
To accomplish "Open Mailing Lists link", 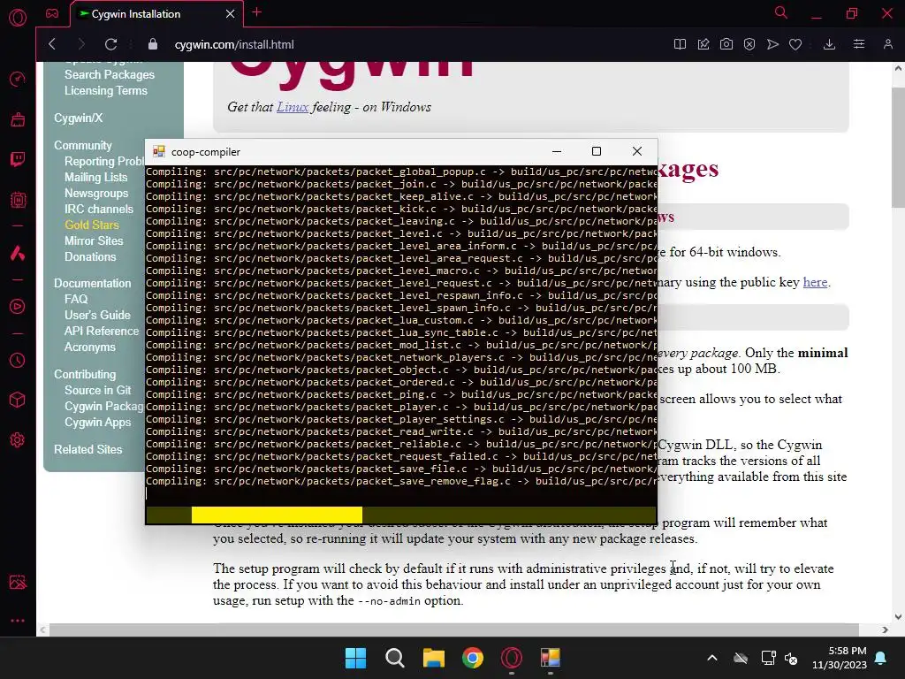I will pyautogui.click(x=95, y=177).
